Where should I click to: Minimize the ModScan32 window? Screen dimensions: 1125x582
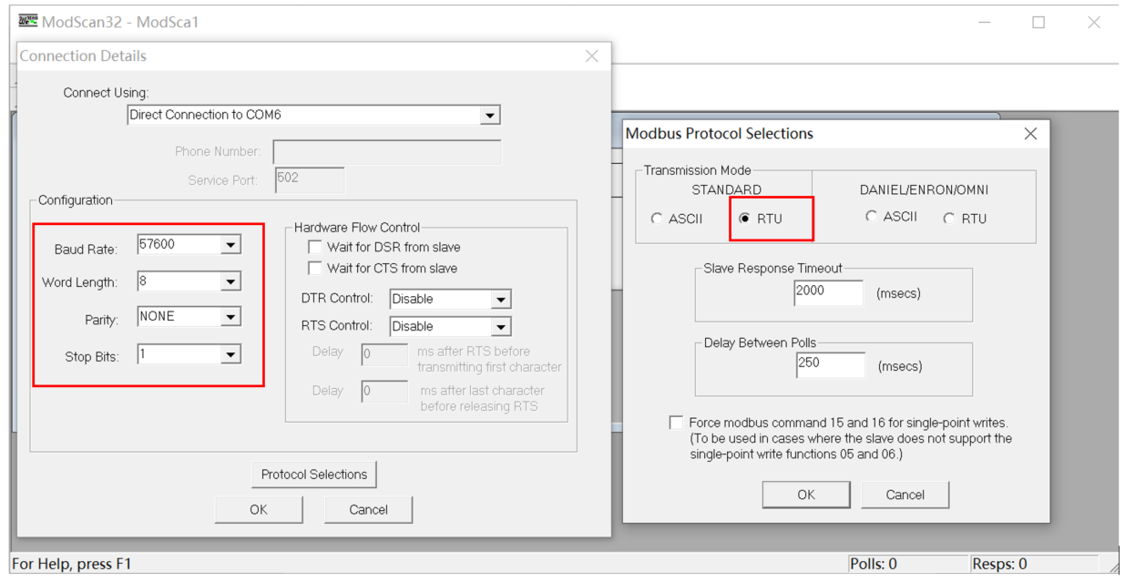tap(985, 22)
